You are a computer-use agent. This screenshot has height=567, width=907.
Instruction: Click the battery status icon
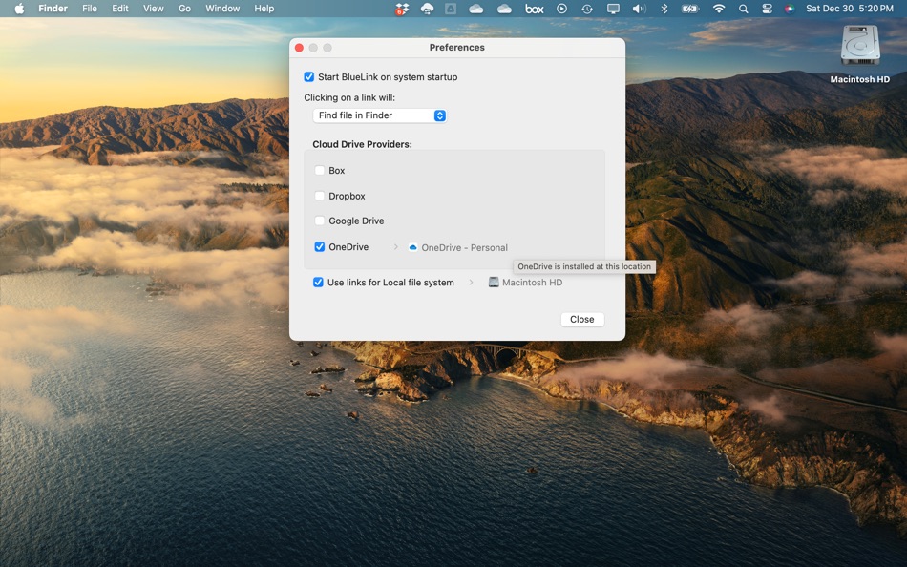(x=689, y=9)
